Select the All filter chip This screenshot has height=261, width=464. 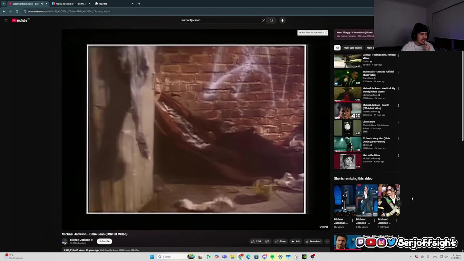[x=337, y=48]
